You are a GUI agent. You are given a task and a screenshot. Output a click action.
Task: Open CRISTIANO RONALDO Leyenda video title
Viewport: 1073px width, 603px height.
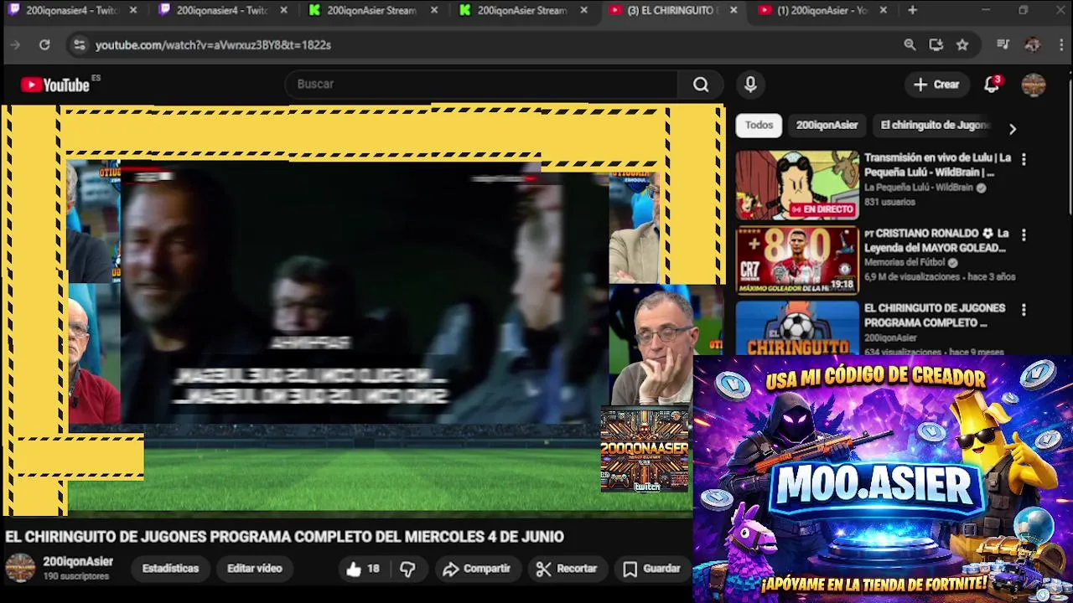(x=936, y=240)
